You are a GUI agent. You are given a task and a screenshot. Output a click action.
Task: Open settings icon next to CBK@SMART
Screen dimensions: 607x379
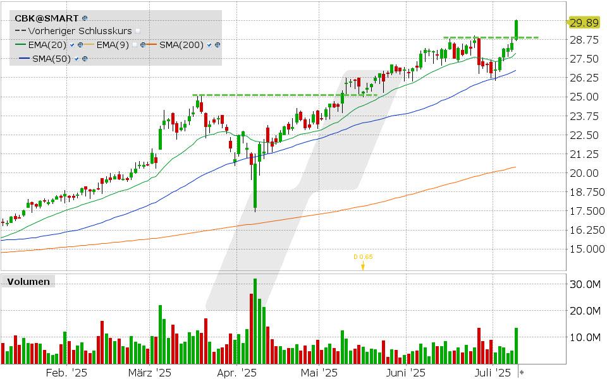85,18
